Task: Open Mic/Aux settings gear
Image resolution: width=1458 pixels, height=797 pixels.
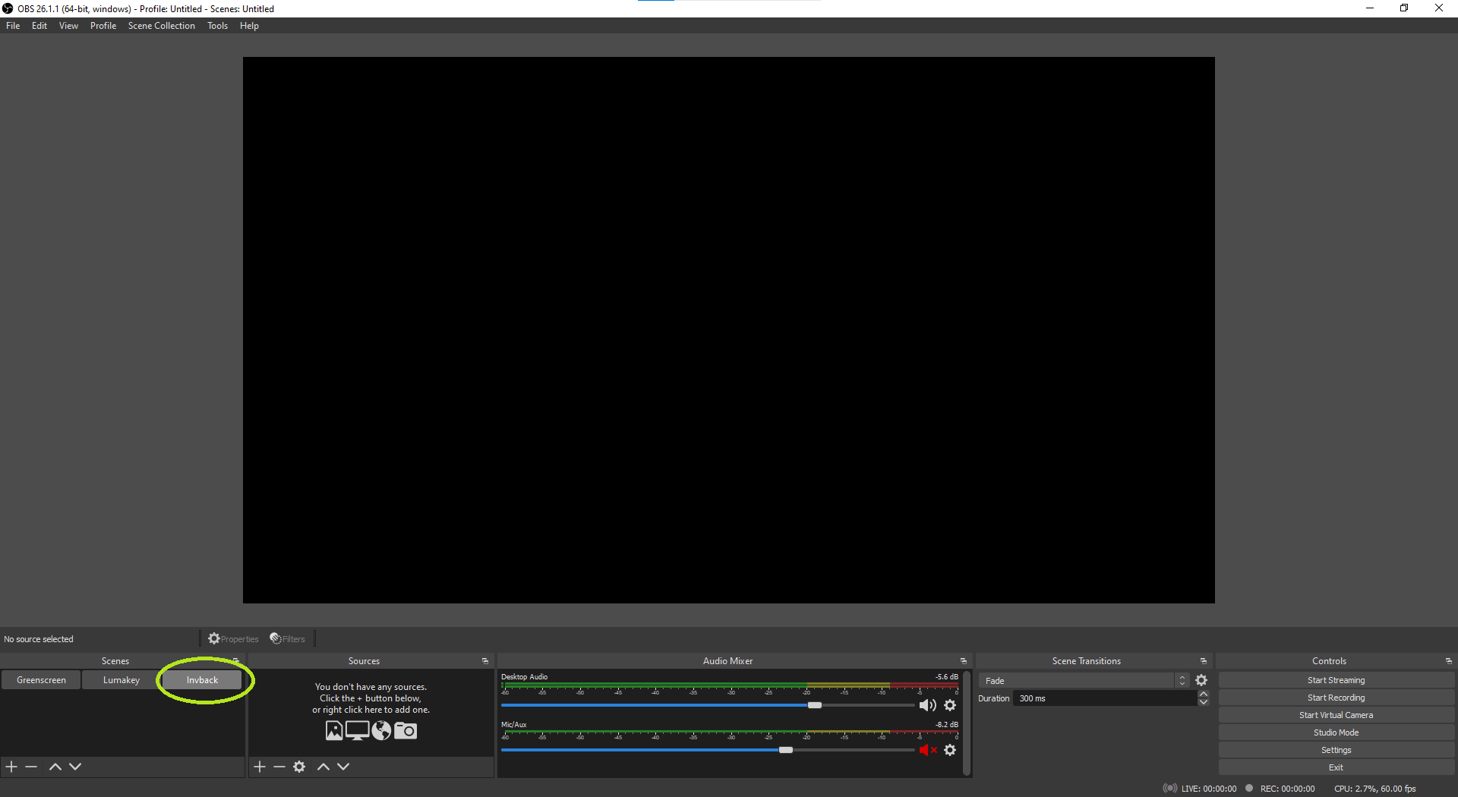Action: pyautogui.click(x=950, y=750)
